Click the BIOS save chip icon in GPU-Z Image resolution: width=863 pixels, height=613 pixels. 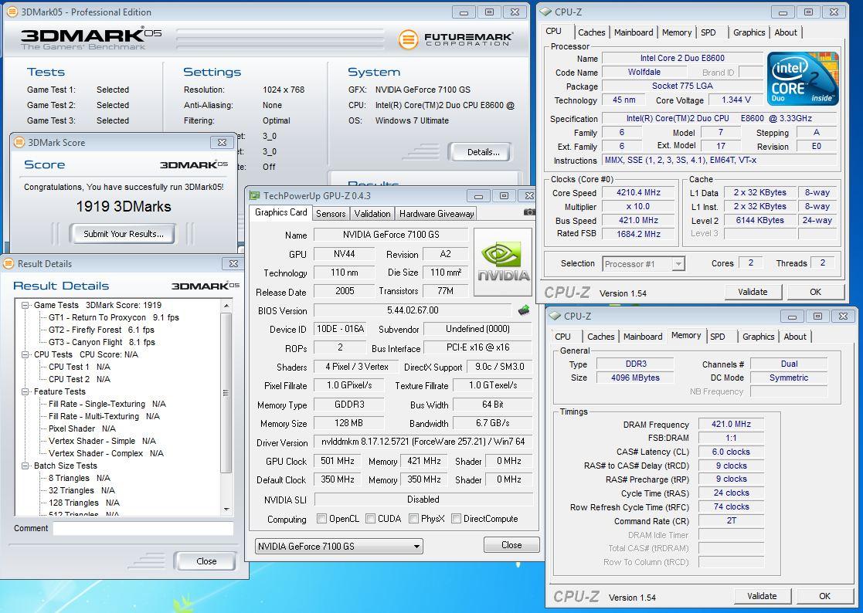pyautogui.click(x=524, y=310)
